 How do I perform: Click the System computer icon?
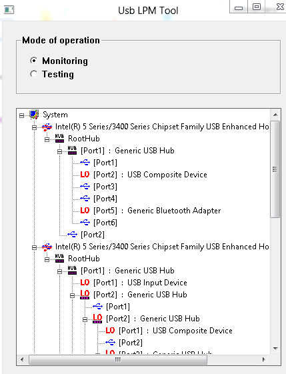(x=34, y=115)
